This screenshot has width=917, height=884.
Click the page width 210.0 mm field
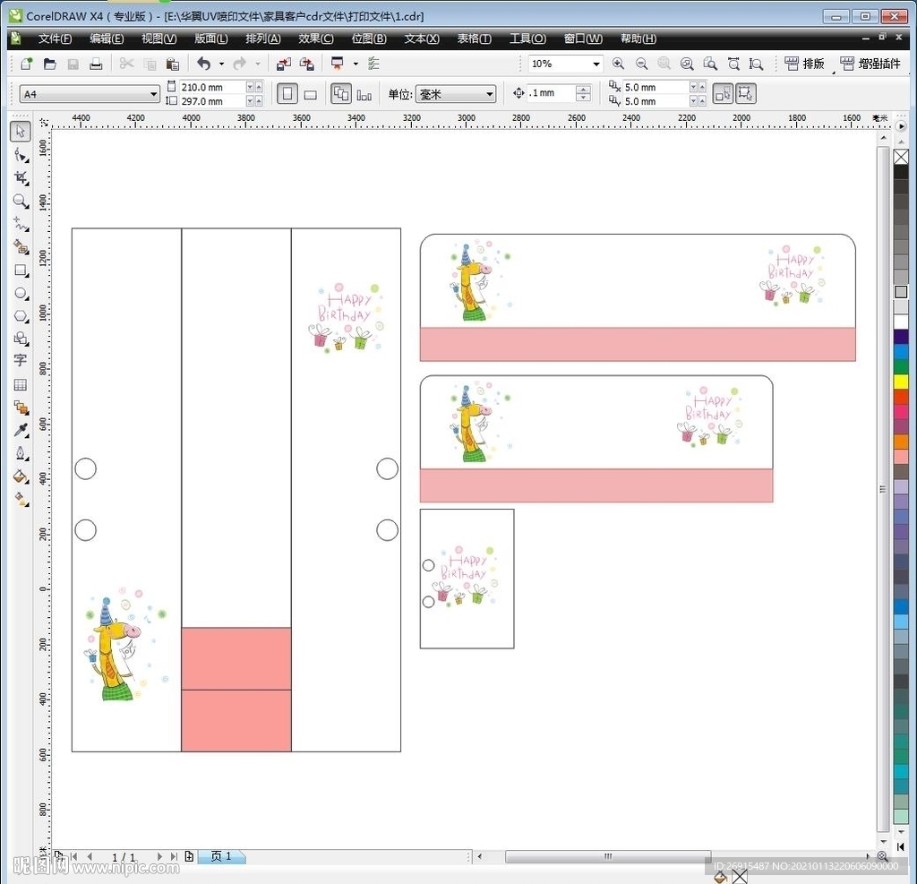212,87
